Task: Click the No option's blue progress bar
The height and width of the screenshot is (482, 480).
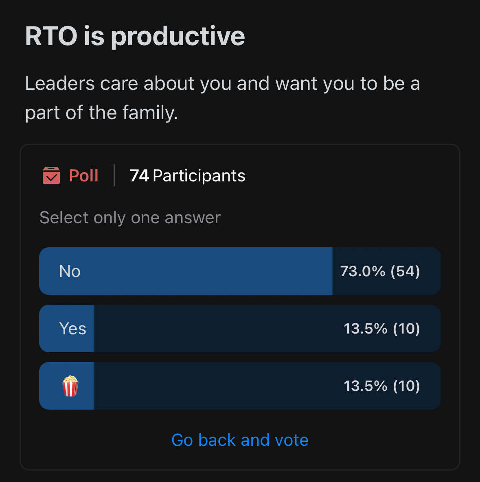Action: pos(186,271)
